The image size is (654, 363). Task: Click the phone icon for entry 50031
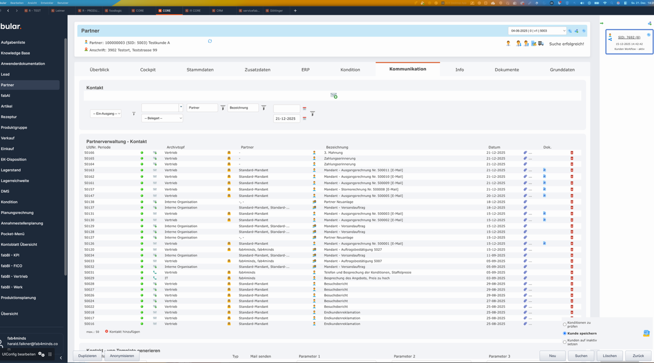click(x=154, y=273)
